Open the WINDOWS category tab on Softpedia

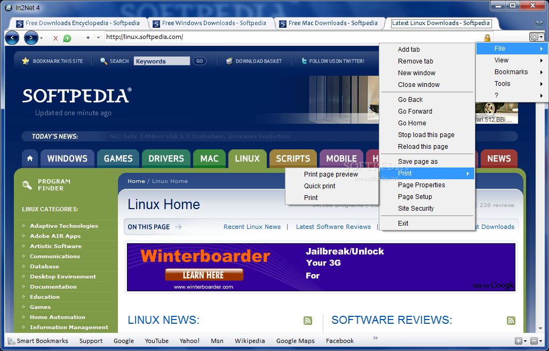[67, 158]
